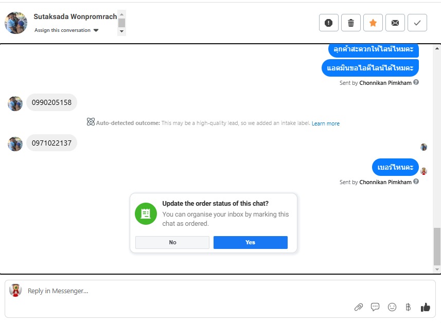Screen dimensions: 441x323
Task: Click No in order status prompt
Action: coord(172,242)
